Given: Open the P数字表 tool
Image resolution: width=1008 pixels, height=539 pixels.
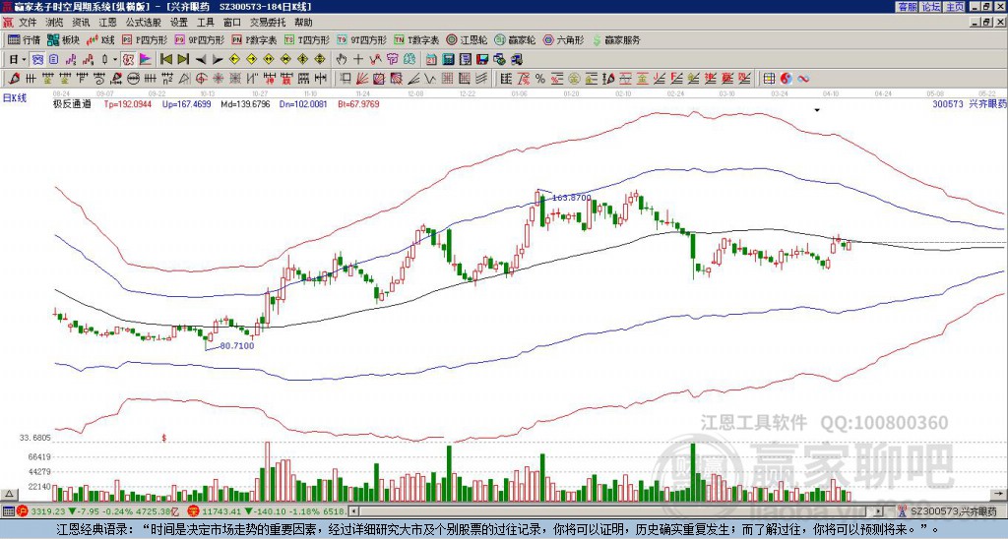Looking at the screenshot, I should pos(255,39).
